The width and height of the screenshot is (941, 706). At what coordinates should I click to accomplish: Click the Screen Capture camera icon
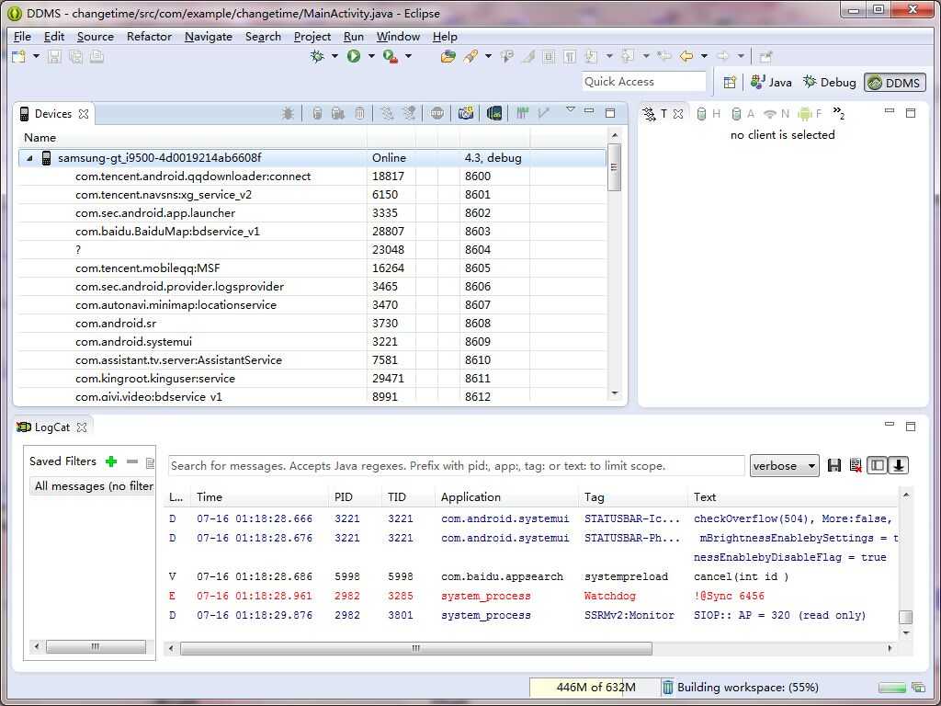click(466, 113)
